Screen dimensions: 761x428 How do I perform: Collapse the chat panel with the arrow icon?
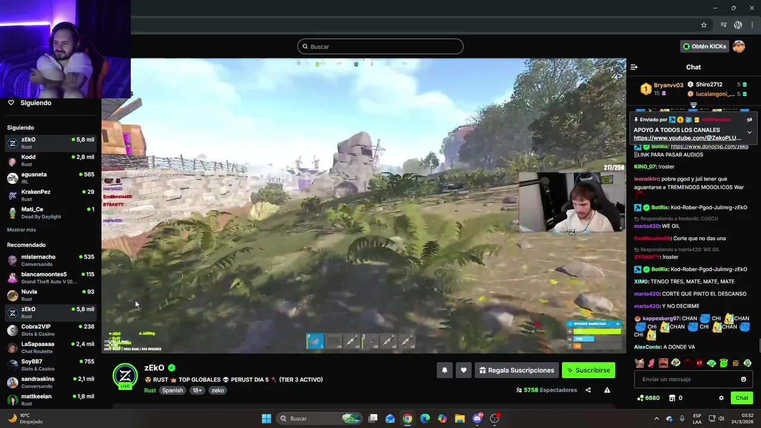pos(634,67)
